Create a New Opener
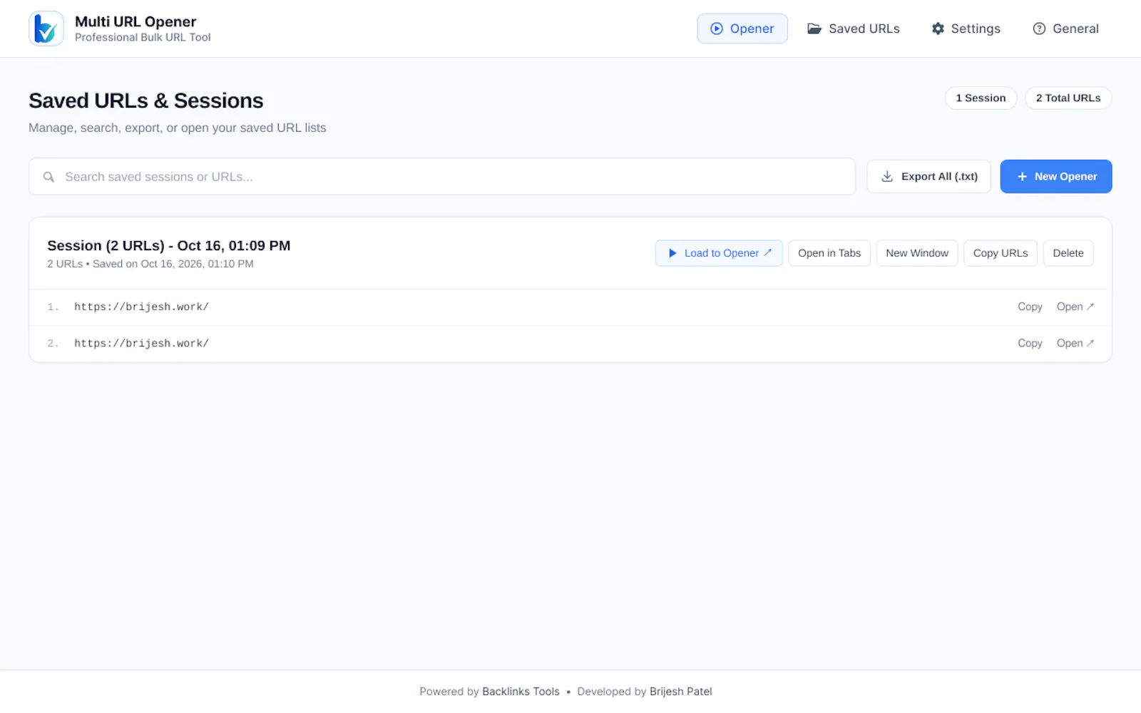The height and width of the screenshot is (713, 1141). [1056, 176]
